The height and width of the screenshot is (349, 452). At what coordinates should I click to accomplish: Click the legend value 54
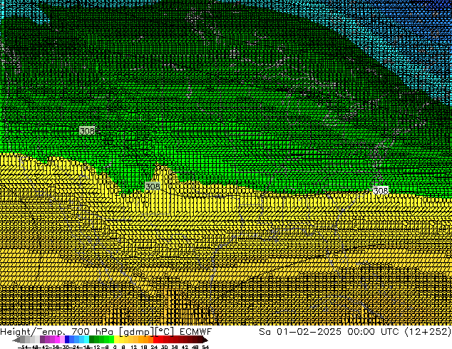point(205,347)
